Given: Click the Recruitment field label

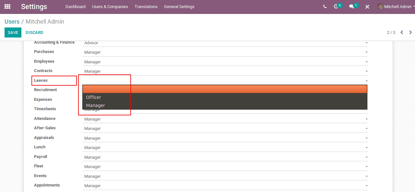Looking at the screenshot, I should coord(45,90).
